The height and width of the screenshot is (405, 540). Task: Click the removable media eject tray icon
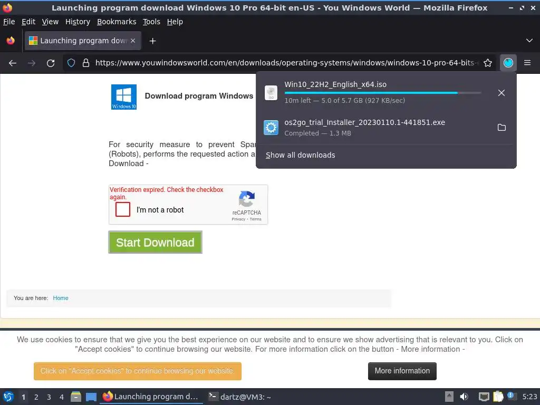pos(449,397)
